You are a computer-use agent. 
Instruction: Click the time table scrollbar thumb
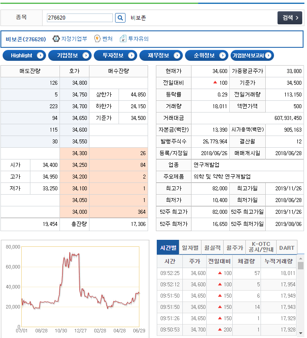tap(301, 265)
